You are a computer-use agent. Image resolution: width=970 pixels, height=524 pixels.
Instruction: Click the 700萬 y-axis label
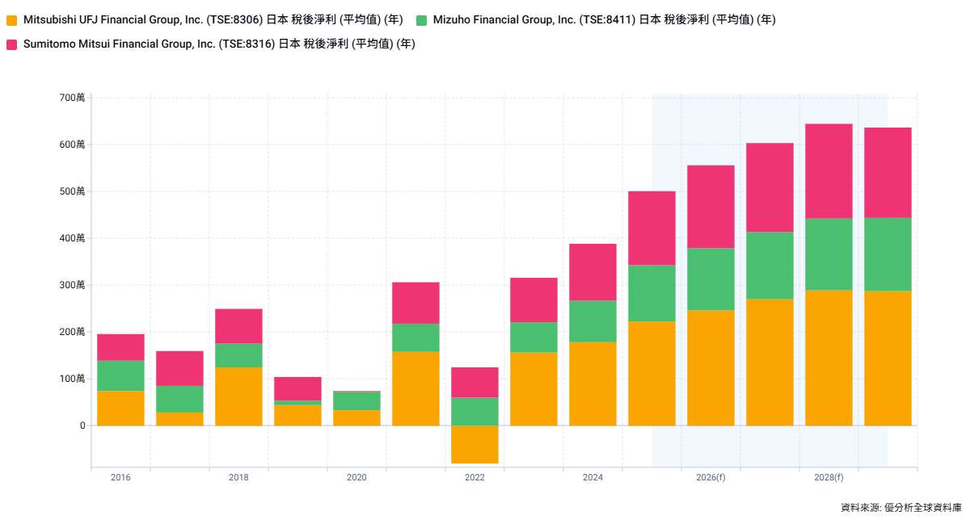(72, 98)
